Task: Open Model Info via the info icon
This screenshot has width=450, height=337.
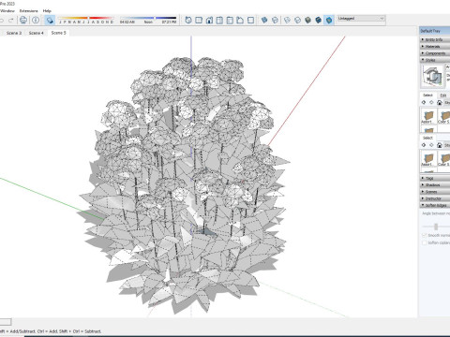Action: tap(36, 21)
